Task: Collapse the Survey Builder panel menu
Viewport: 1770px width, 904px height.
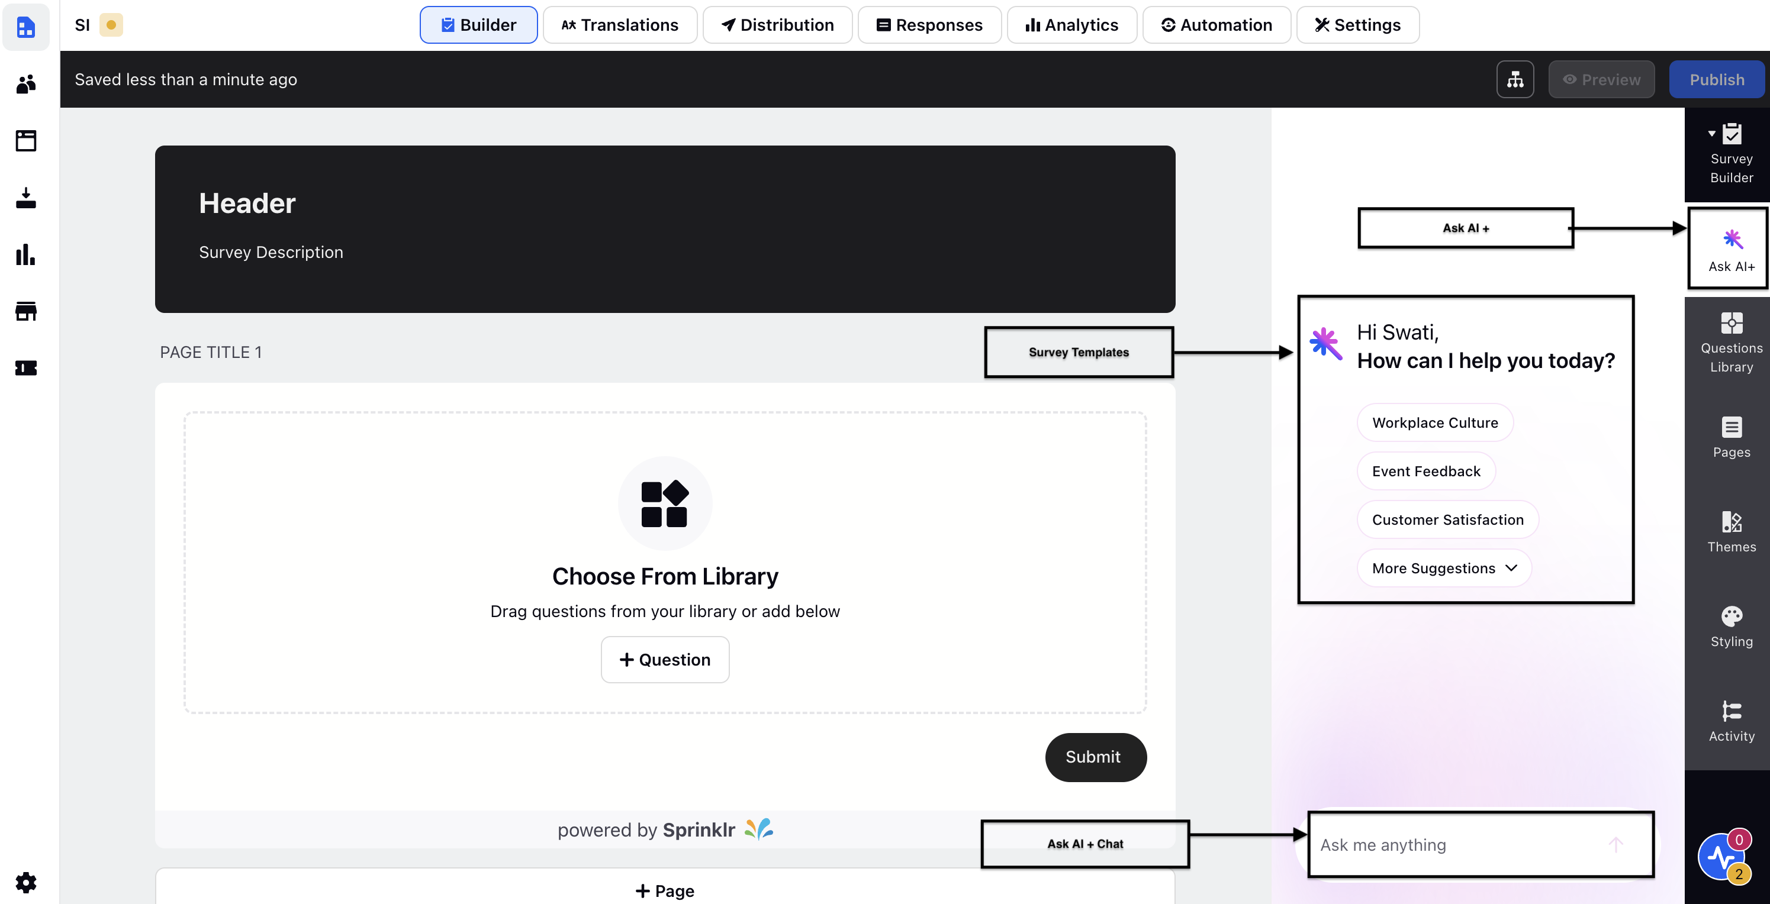Action: pyautogui.click(x=1711, y=133)
